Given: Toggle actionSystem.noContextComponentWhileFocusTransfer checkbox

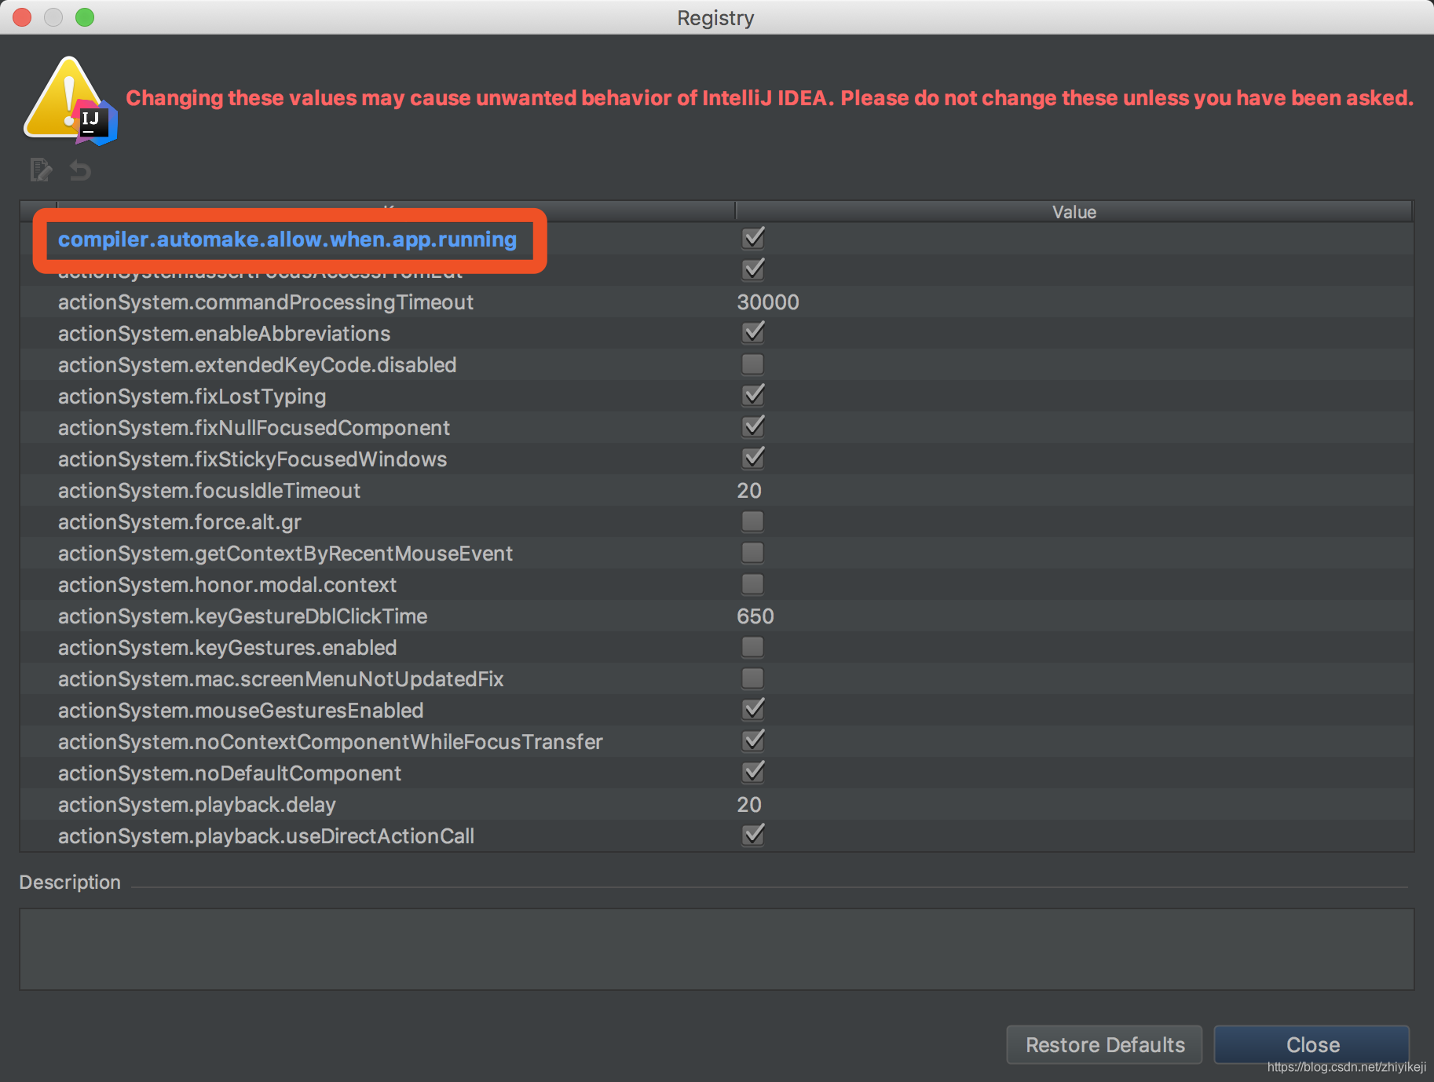Looking at the screenshot, I should click(753, 740).
